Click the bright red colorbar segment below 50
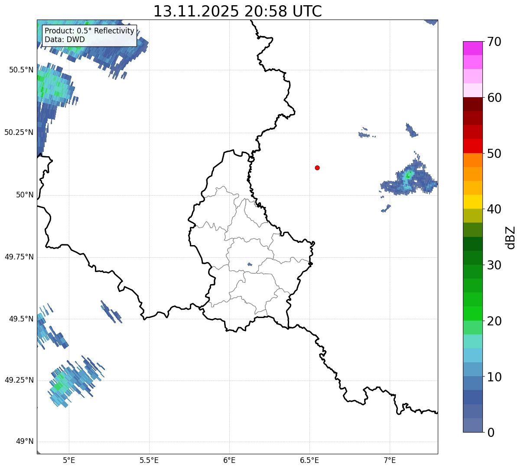The image size is (521, 469). click(473, 146)
